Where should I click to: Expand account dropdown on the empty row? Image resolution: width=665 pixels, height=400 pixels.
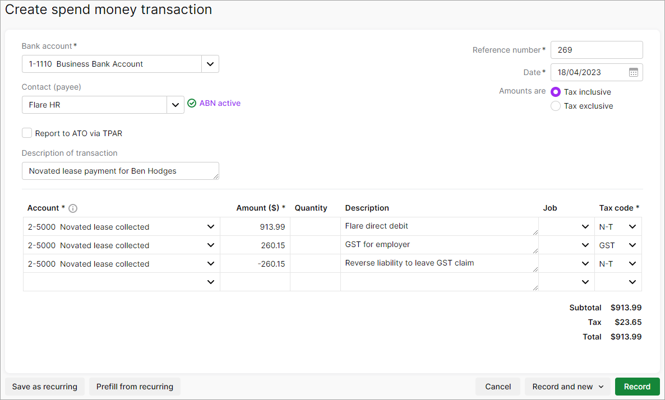click(211, 282)
